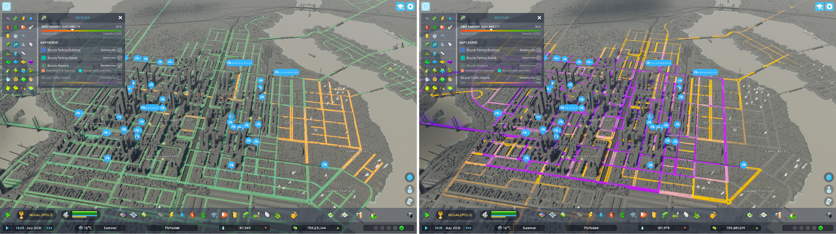Enable Bicycle Network checkbox in right panel
The width and height of the screenshot is (836, 234).
(539, 66)
